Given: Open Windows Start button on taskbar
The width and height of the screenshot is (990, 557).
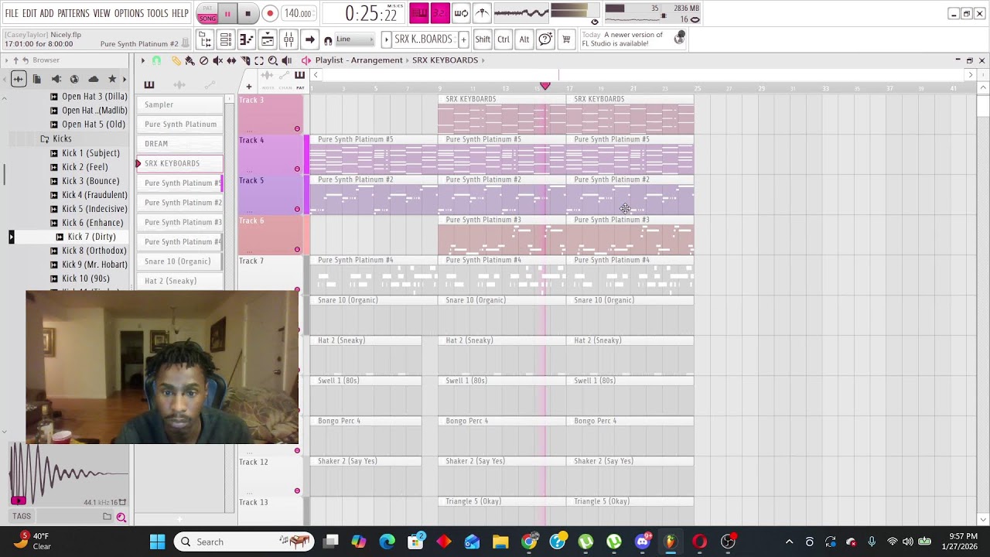Looking at the screenshot, I should click(x=157, y=542).
